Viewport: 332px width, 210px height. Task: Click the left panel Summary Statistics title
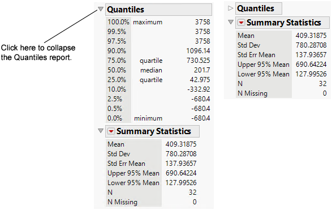154,131
